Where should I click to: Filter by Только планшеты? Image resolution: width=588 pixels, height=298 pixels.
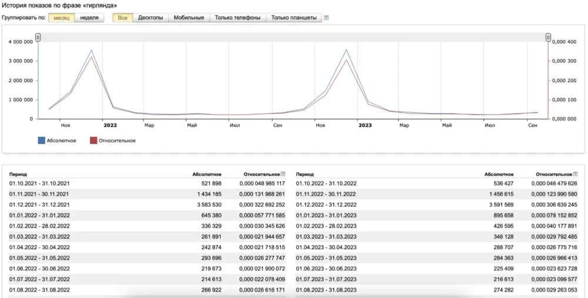coord(293,18)
